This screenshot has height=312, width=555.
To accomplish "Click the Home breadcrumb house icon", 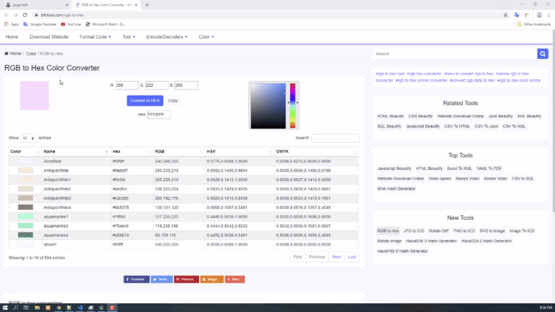I will pos(6,53).
